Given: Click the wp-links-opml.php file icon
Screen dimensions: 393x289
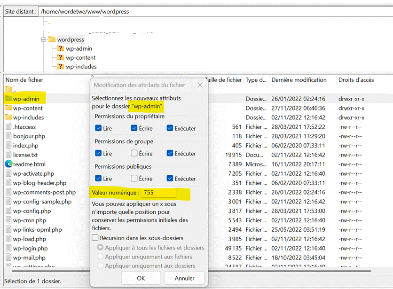Looking at the screenshot, I should tap(8, 229).
